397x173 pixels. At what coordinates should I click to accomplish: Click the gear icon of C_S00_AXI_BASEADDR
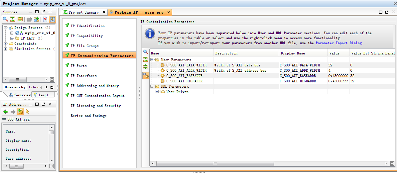[x=163, y=76]
